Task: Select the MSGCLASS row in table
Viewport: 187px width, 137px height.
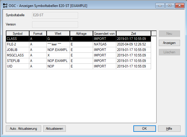Action: point(17,55)
